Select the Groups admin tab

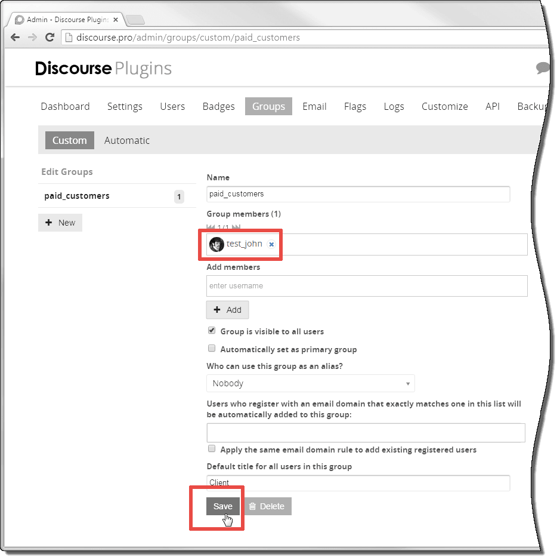tap(268, 106)
